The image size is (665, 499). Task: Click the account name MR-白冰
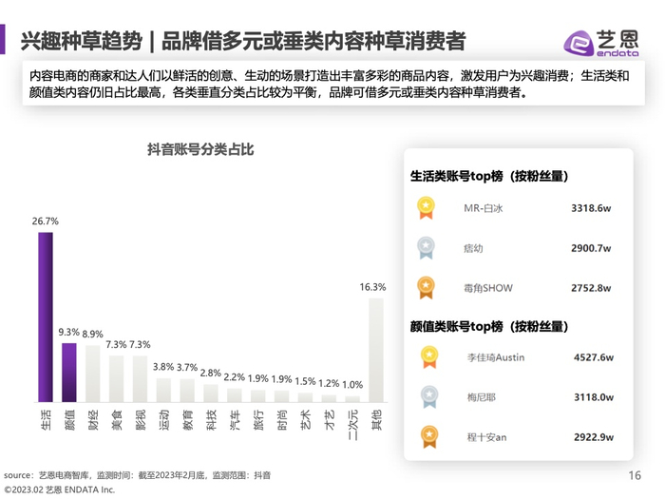pyautogui.click(x=483, y=208)
